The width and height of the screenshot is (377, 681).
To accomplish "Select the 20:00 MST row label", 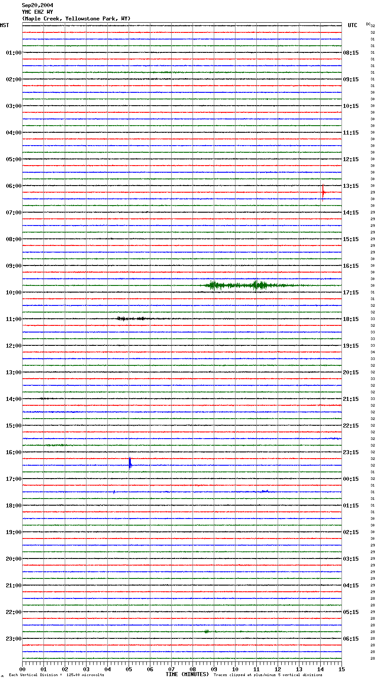I will point(13,559).
